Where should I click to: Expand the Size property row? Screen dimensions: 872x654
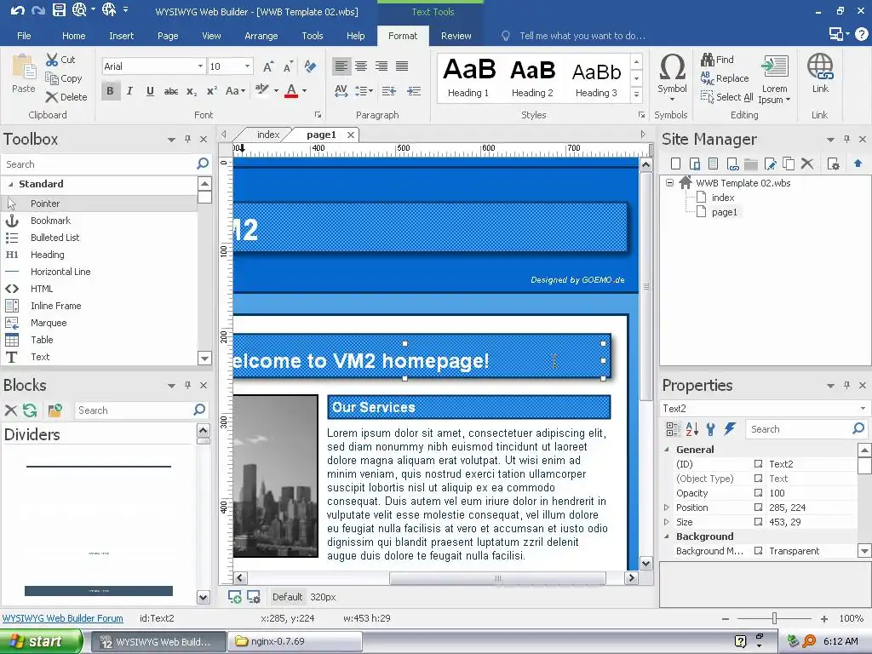point(667,522)
